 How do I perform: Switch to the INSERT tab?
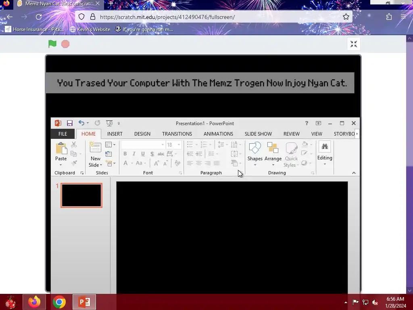115,134
